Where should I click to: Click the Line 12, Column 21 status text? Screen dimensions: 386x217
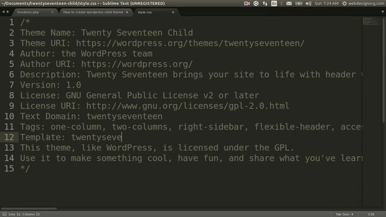pyautogui.click(x=24, y=215)
